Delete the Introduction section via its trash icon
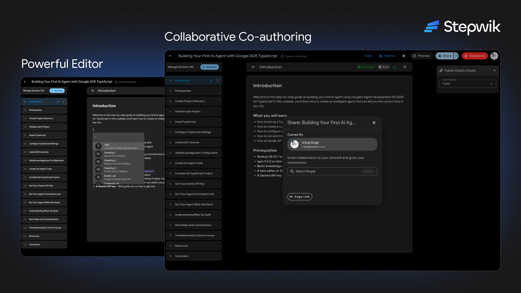The height and width of the screenshot is (293, 521). tap(217, 81)
